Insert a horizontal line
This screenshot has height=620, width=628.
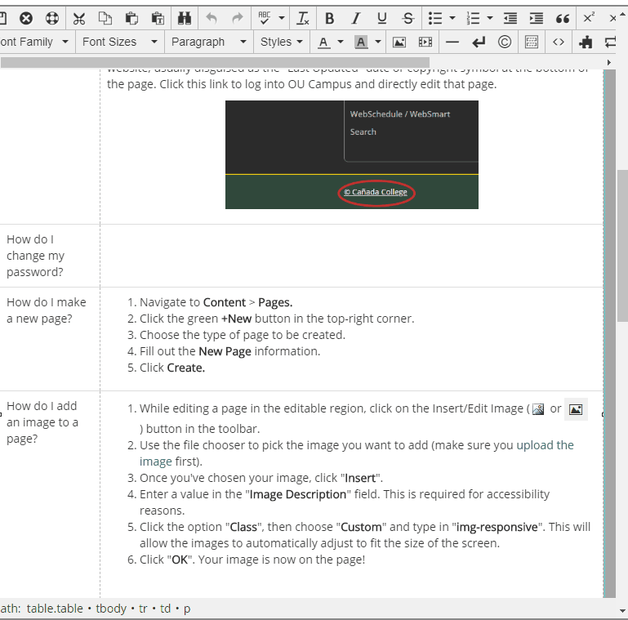pyautogui.click(x=452, y=42)
